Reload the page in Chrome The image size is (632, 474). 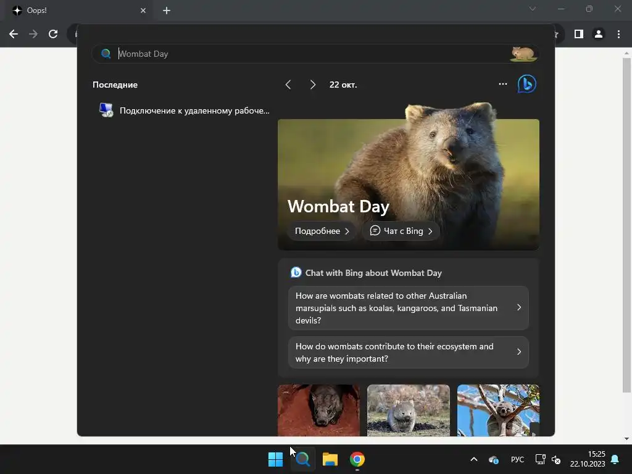tap(53, 34)
